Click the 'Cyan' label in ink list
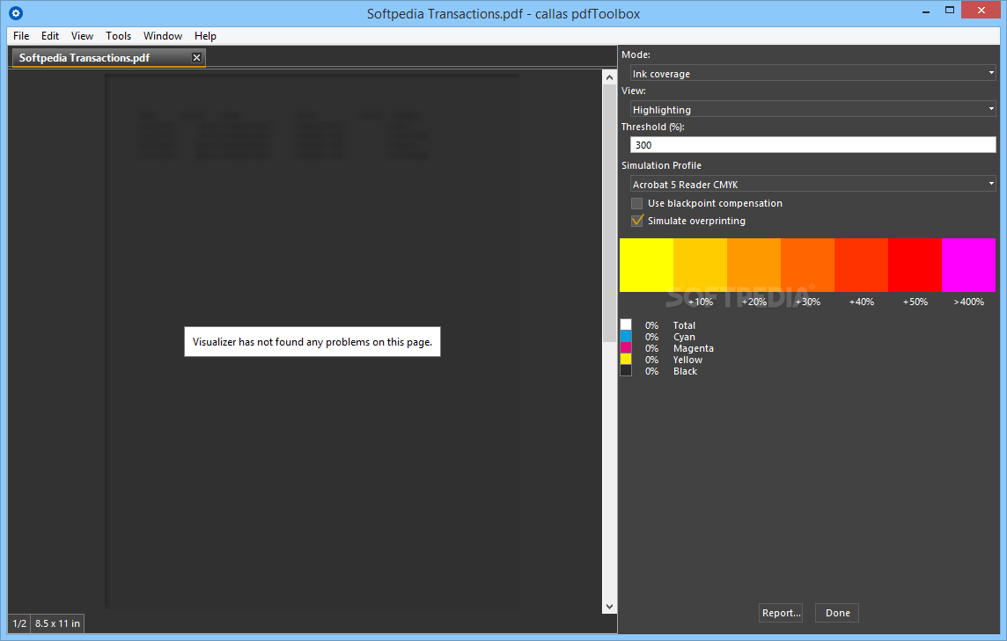Image resolution: width=1007 pixels, height=641 pixels. point(684,337)
